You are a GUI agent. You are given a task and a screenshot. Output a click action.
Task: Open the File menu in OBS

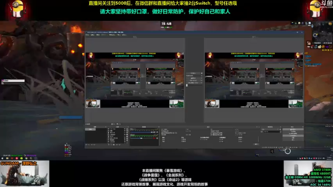click(x=87, y=35)
